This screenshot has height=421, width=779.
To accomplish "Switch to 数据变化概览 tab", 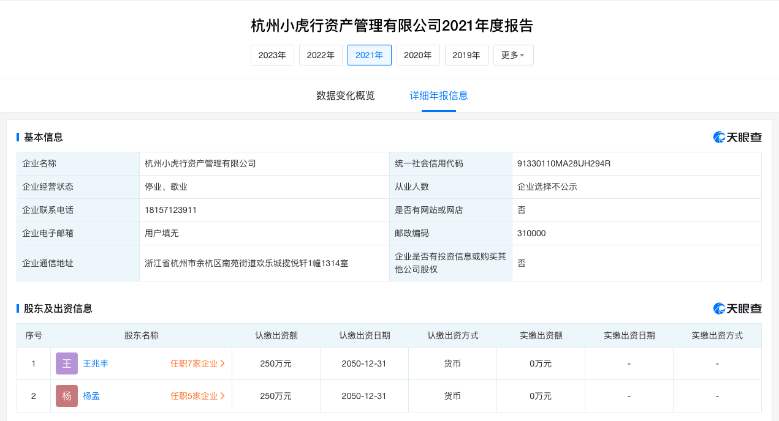I will [x=346, y=95].
